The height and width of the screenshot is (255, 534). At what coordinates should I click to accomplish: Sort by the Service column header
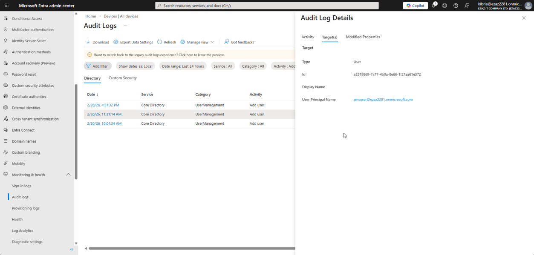point(147,95)
